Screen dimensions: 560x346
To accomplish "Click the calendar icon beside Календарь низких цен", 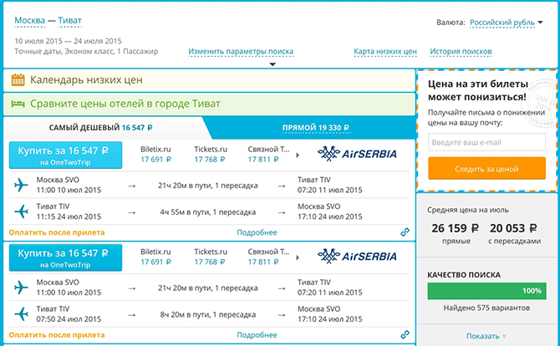I will (18, 80).
